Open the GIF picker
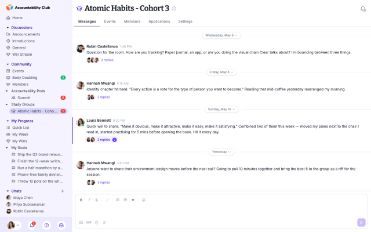Viewport: 371px width, 232px height. click(x=89, y=222)
